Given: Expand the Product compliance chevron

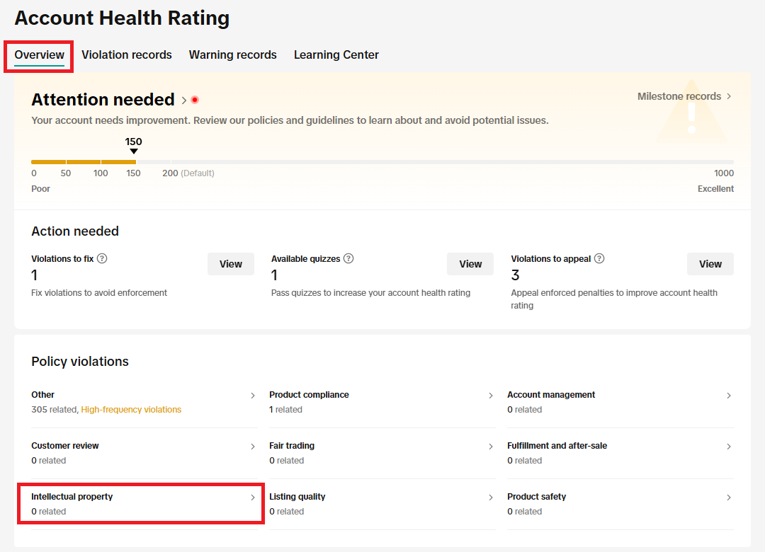Looking at the screenshot, I should click(x=491, y=396).
